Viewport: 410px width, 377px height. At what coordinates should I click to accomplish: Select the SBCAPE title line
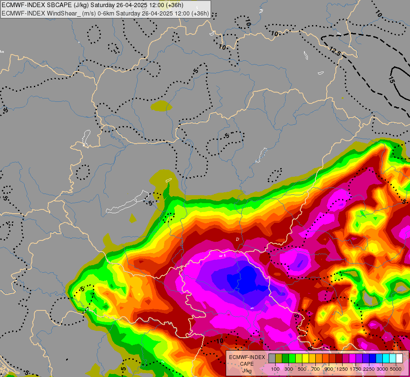pyautogui.click(x=92, y=5)
